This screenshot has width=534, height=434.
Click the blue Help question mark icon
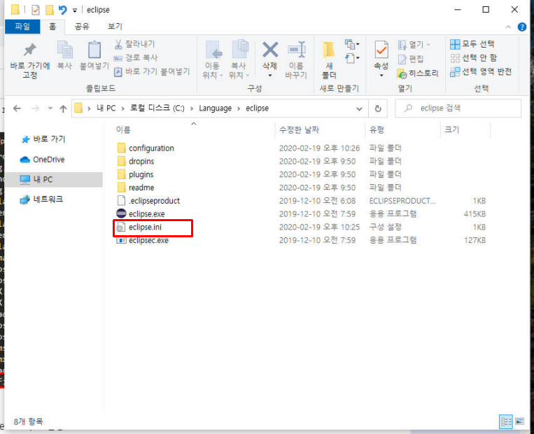pos(521,27)
